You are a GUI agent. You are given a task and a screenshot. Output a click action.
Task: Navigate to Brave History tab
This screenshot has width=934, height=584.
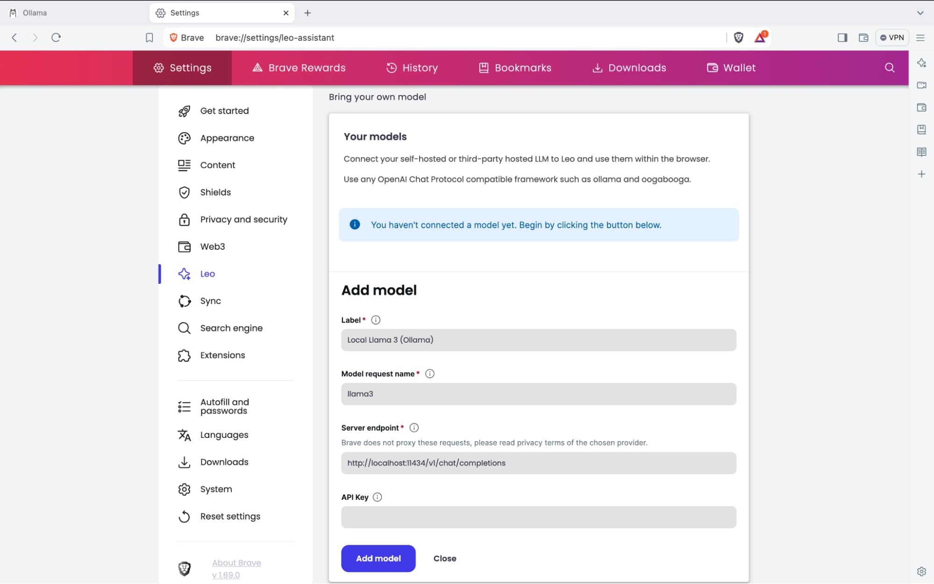(412, 67)
